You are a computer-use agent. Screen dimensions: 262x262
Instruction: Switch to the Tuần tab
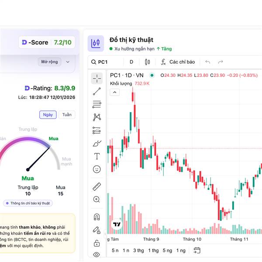tap(67, 115)
